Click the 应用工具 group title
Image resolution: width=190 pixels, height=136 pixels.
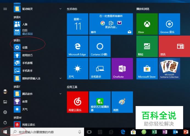pos(72,87)
